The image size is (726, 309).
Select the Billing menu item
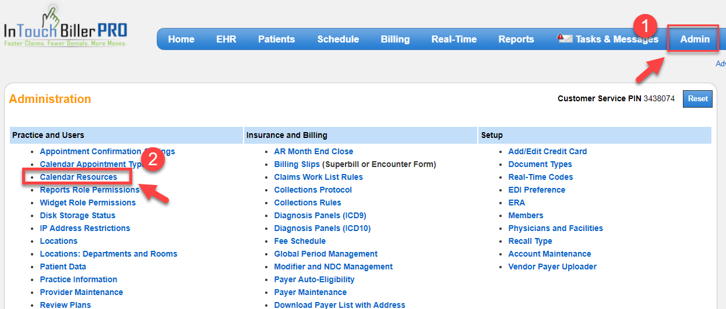pos(395,40)
